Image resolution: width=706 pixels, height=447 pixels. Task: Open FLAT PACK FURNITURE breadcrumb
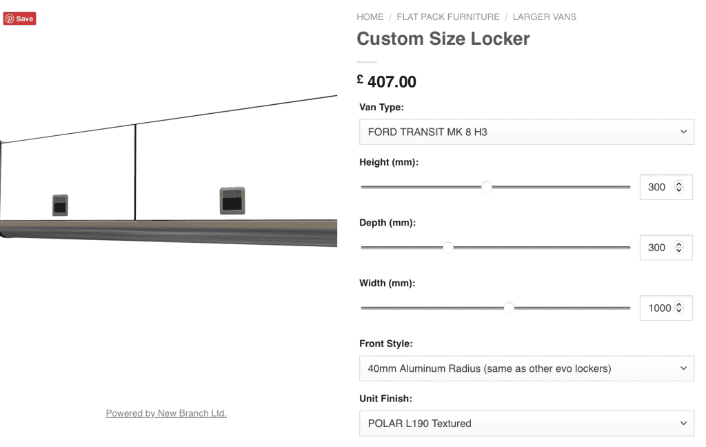click(x=448, y=17)
